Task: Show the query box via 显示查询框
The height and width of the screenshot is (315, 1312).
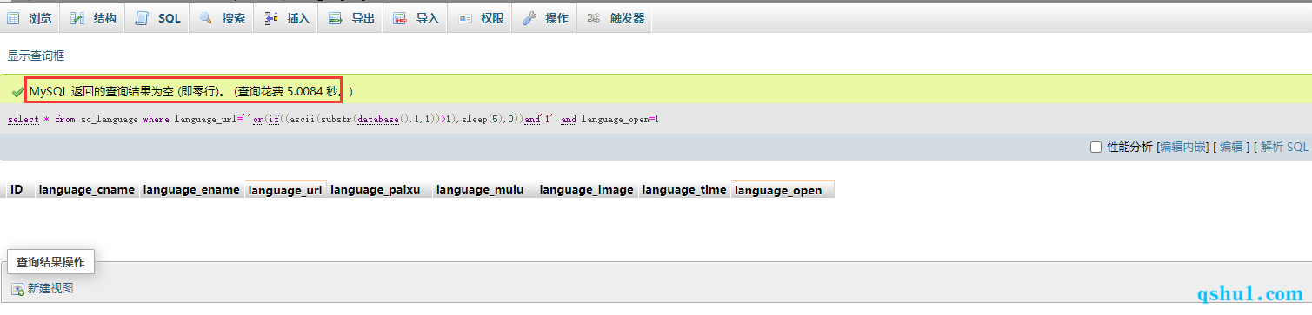Action: [36, 56]
